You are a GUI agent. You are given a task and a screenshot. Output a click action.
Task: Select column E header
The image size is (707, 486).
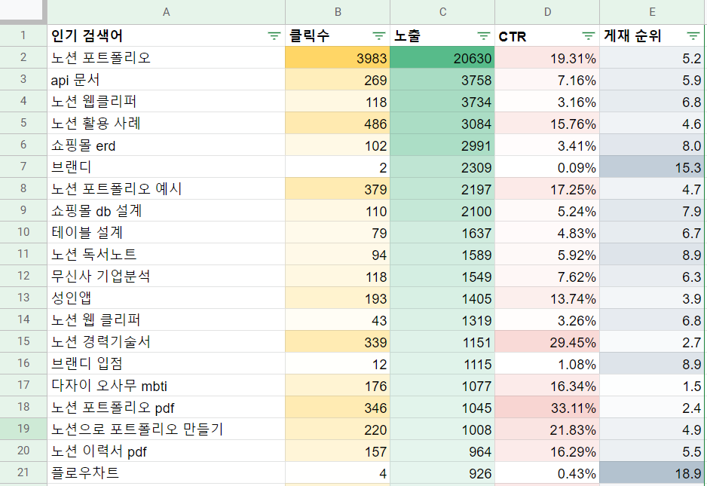coord(652,12)
